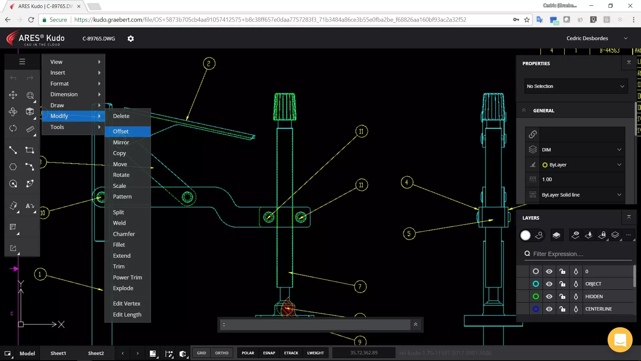Toggle ESNAP in status bar
Image resolution: width=641 pixels, height=361 pixels.
click(269, 353)
